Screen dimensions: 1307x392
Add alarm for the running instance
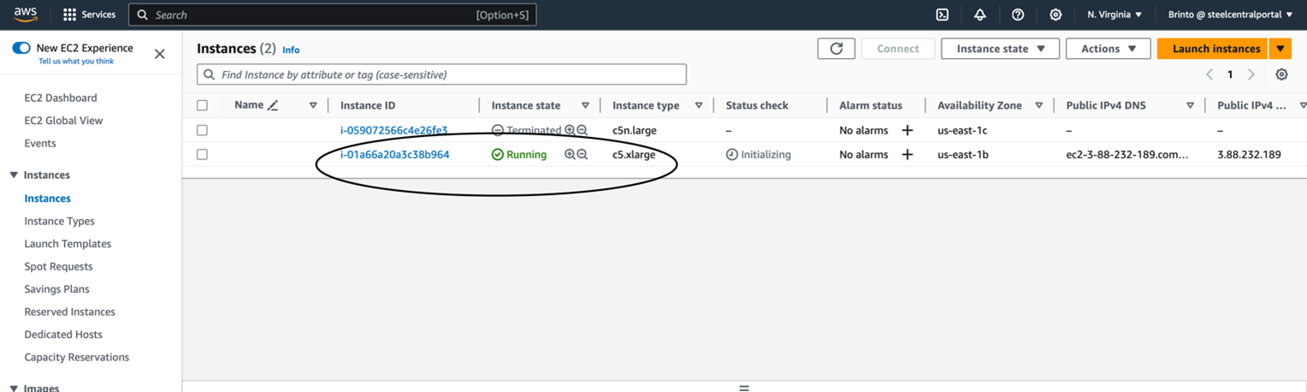(x=908, y=155)
